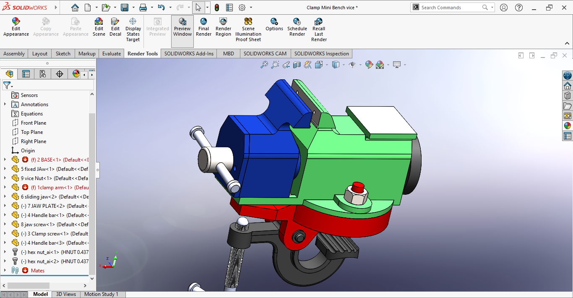Viewport: 573px width, 298px height.
Task: Open the Save button dropdown arrow
Action: [x=133, y=8]
